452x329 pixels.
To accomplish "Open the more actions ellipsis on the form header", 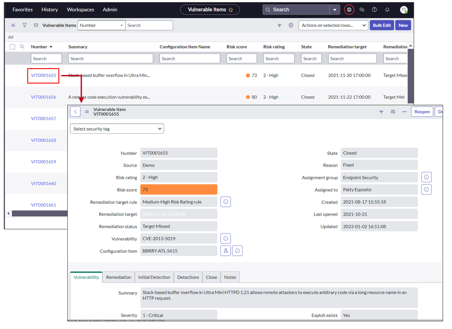I will click(x=405, y=111).
